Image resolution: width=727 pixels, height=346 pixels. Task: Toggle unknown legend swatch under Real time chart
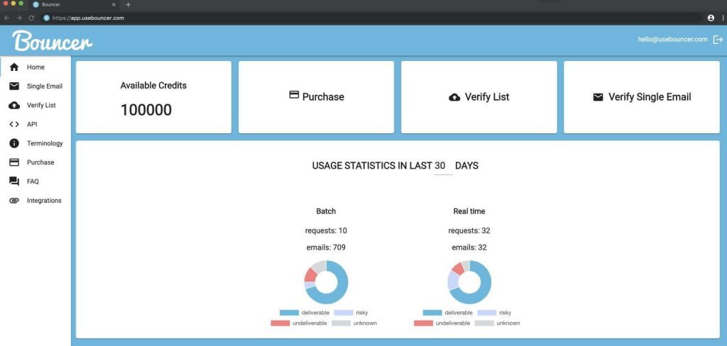(484, 323)
